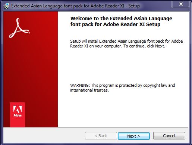Cancel the font pack installation
192x145 pixels.
click(x=169, y=136)
